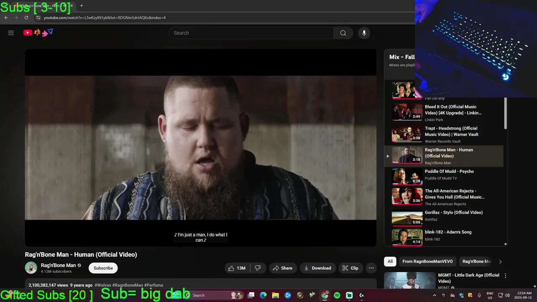This screenshot has width=537, height=302.
Task: Select the All filter chip
Action: 390,261
